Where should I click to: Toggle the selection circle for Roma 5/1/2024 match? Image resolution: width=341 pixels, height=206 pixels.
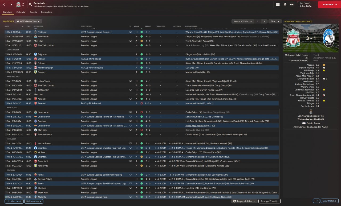tap(6, 175)
